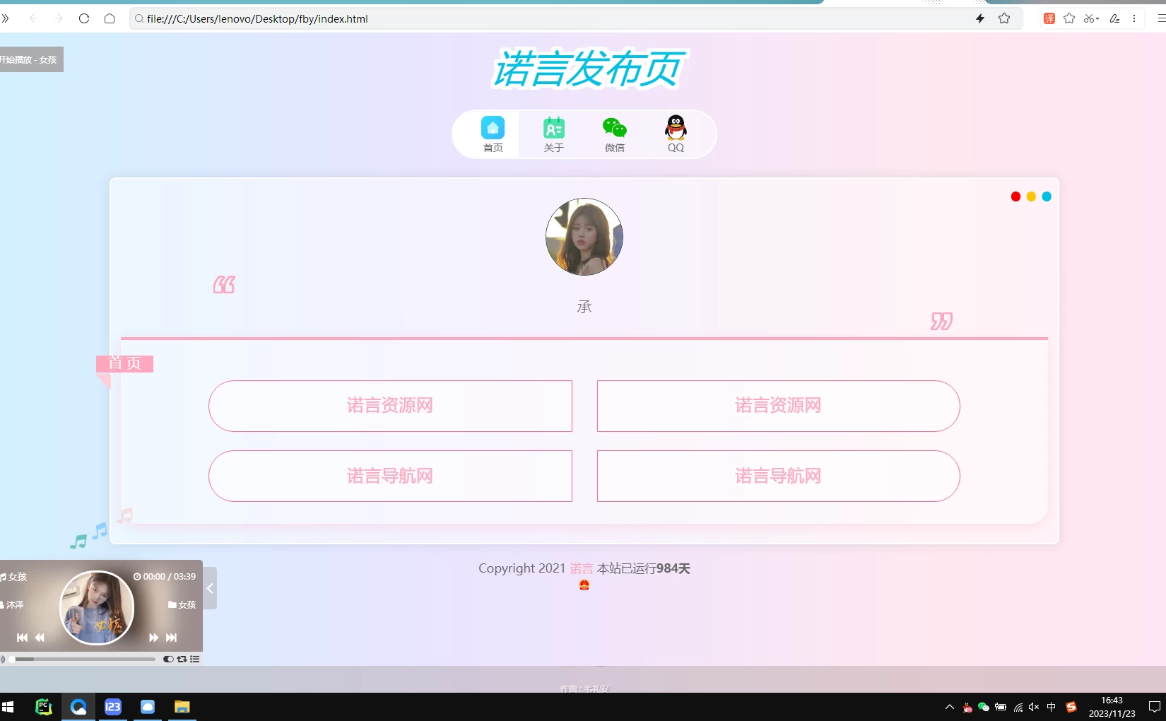Show hidden tray icons with the chevron
The height and width of the screenshot is (721, 1166).
point(950,707)
